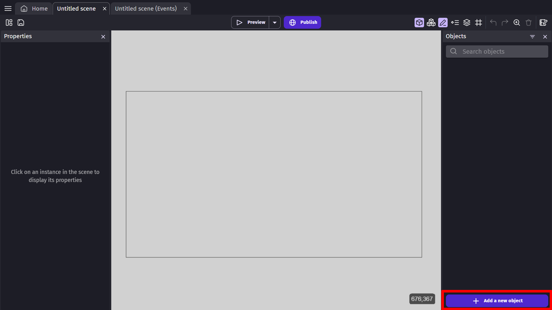The height and width of the screenshot is (310, 552).
Task: Switch to Untitled scene tab
Action: click(76, 8)
